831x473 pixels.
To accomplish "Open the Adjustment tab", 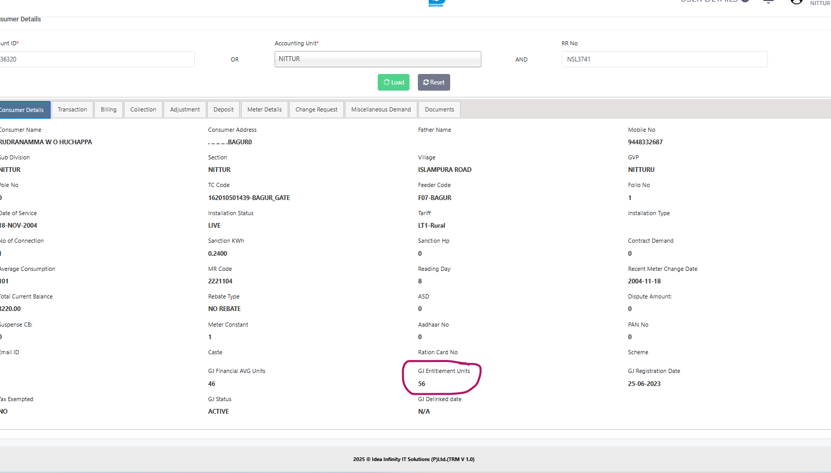I will tap(185, 110).
